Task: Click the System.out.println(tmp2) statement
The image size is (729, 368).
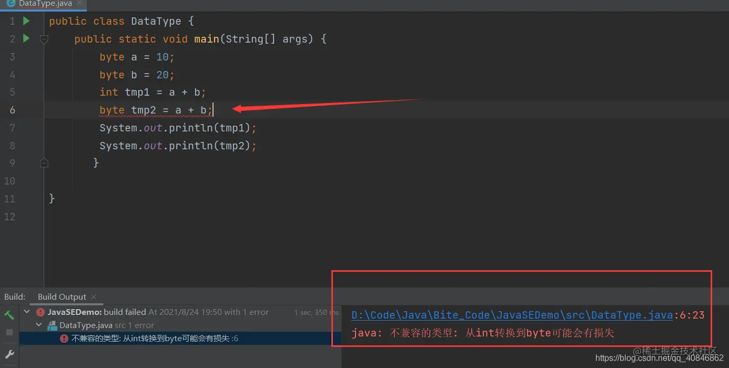Action: 178,146
